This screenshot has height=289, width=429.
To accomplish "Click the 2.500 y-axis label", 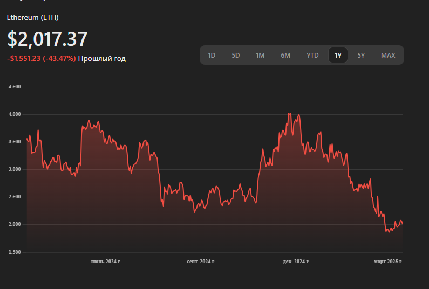I will pos(15,197).
